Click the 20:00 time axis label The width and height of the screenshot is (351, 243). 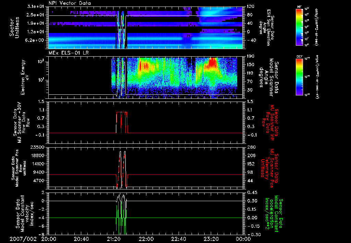coord(49,238)
